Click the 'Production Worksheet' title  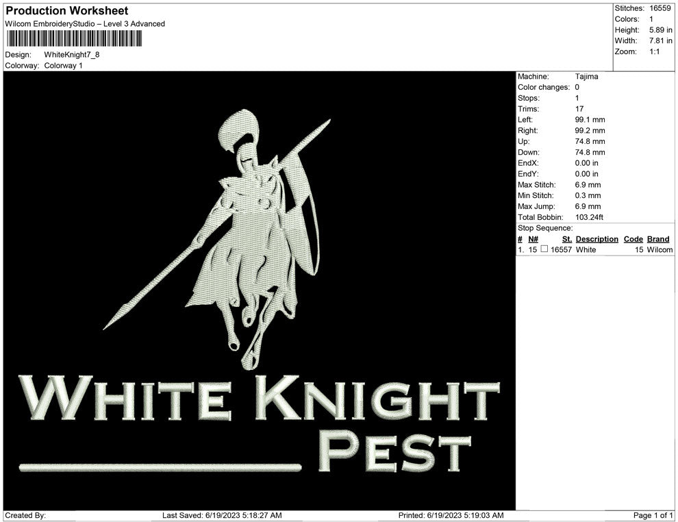tap(67, 10)
